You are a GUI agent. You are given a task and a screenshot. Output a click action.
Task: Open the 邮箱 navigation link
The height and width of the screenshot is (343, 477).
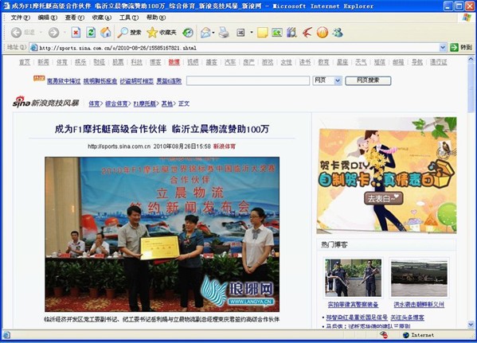pos(398,62)
